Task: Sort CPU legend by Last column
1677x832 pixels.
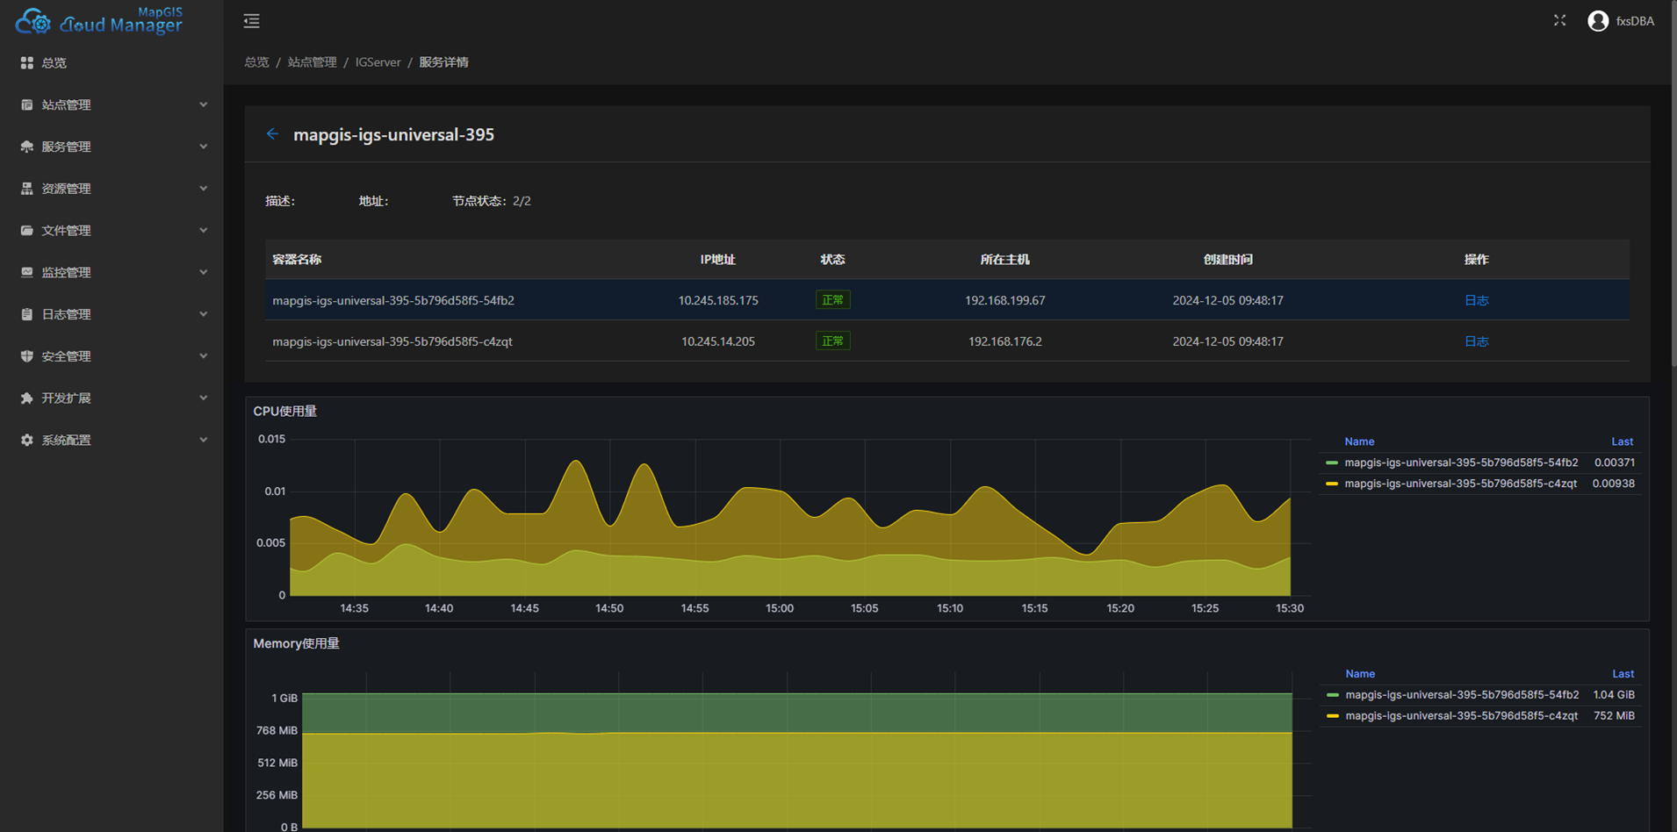Action: pyautogui.click(x=1622, y=441)
